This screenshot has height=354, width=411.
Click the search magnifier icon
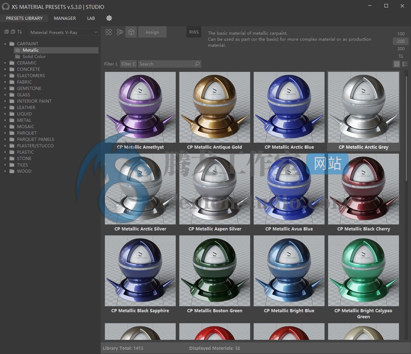pyautogui.click(x=197, y=64)
